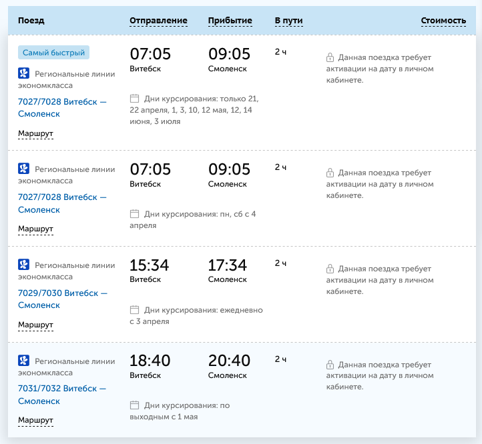Click the calendar icon next to 'по выходным с 1 мая'
Viewport: 482px width, 444px height.
[134, 405]
